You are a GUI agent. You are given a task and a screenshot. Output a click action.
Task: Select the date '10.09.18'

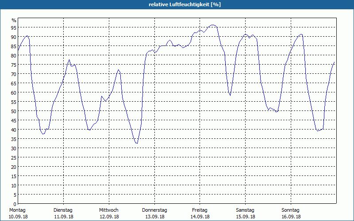(x=18, y=217)
